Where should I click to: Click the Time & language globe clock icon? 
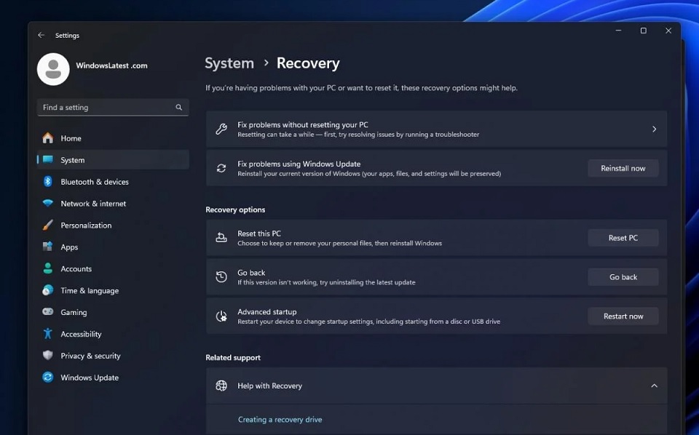[x=48, y=290]
